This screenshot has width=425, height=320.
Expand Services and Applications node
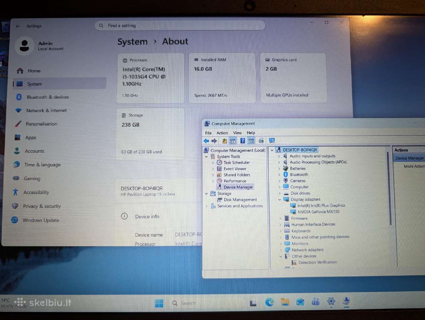(207, 206)
